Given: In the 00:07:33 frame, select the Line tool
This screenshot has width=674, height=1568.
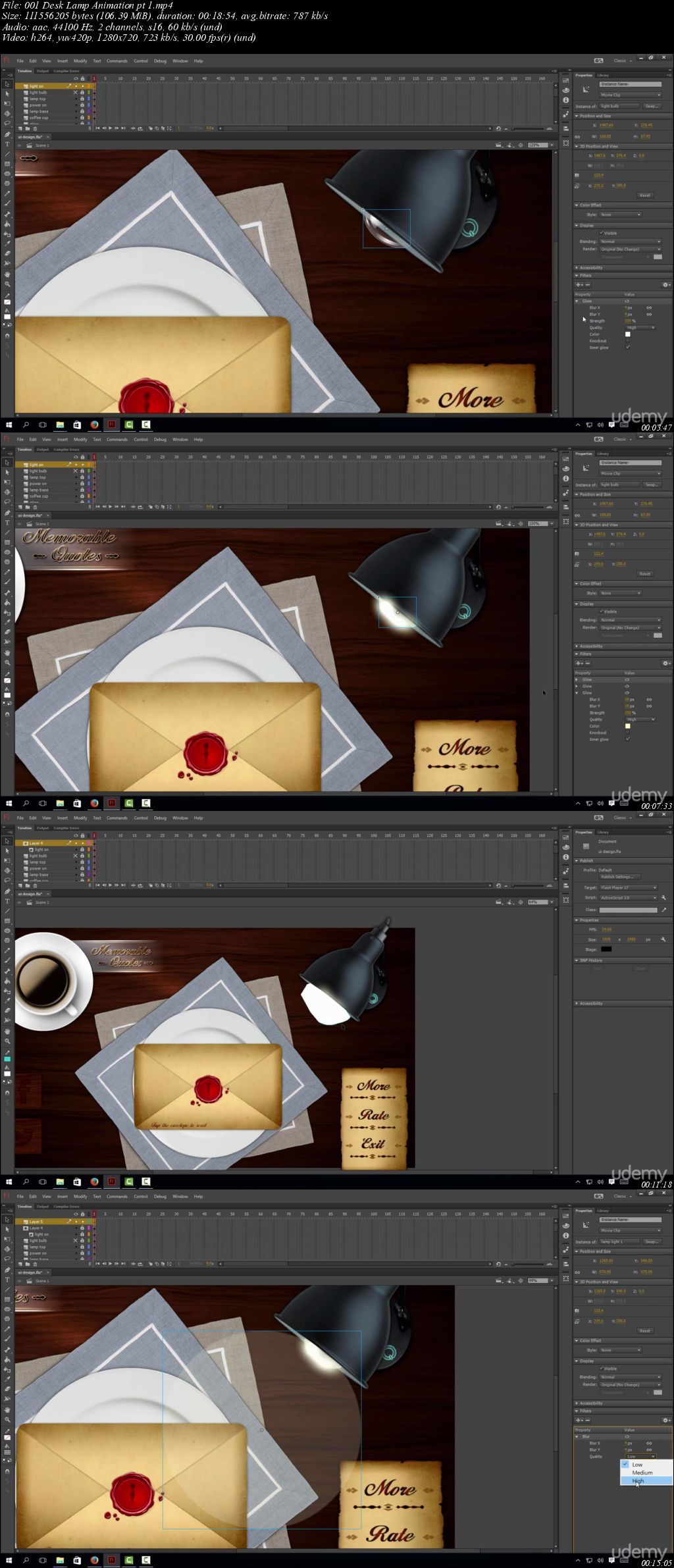Looking at the screenshot, I should (7, 533).
